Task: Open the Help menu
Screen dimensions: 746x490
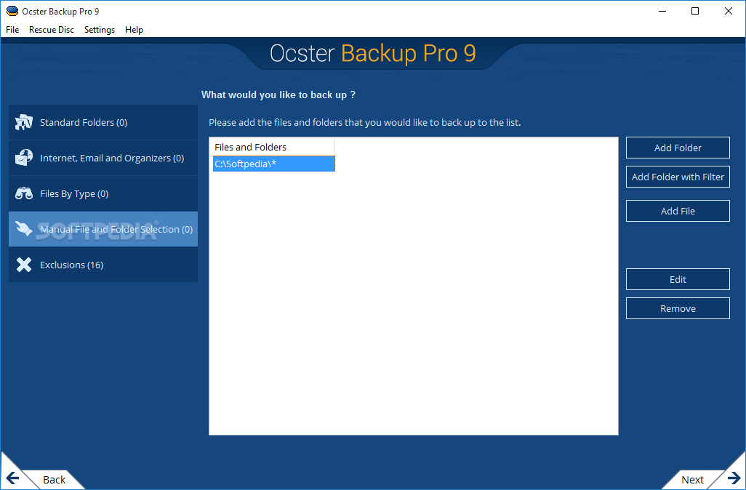Action: [x=135, y=30]
